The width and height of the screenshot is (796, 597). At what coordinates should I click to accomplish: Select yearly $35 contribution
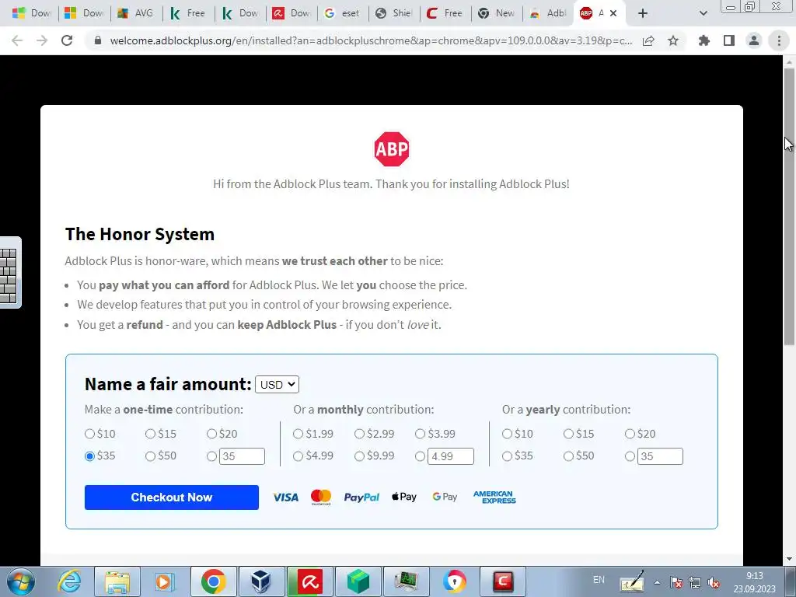tap(507, 456)
